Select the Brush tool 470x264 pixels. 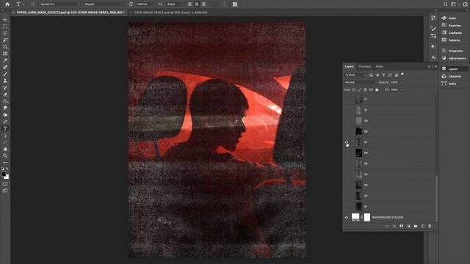tap(5, 74)
